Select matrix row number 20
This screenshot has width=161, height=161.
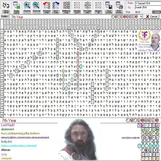[2, 115]
